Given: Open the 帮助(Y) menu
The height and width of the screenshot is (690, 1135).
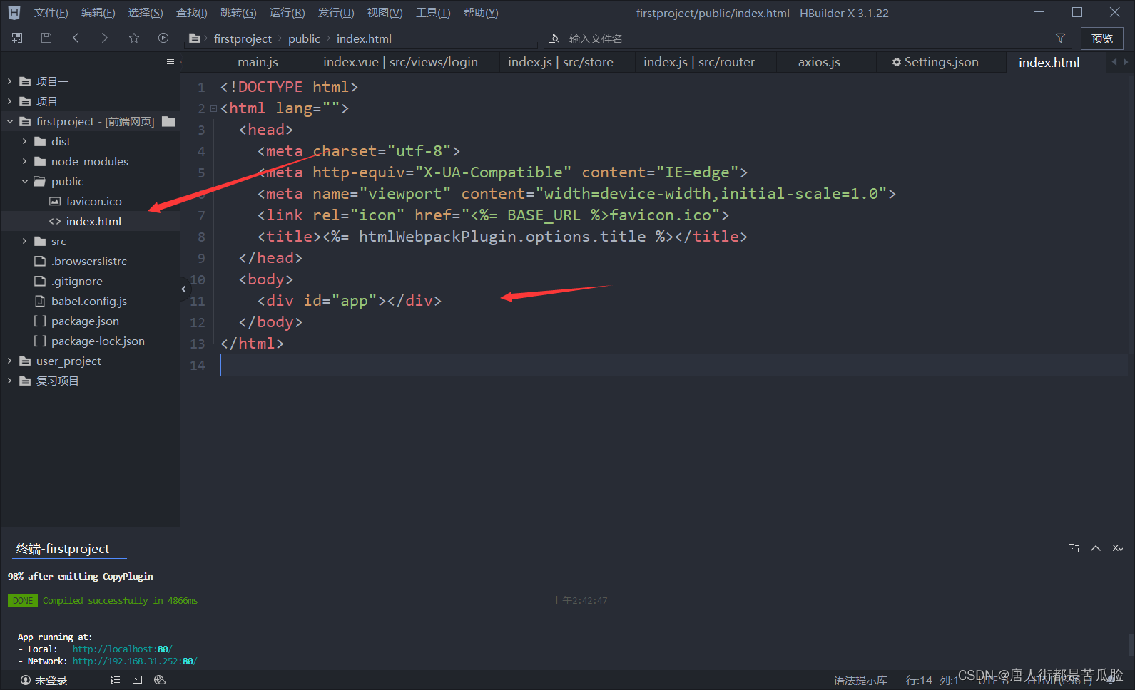Looking at the screenshot, I should (x=481, y=13).
